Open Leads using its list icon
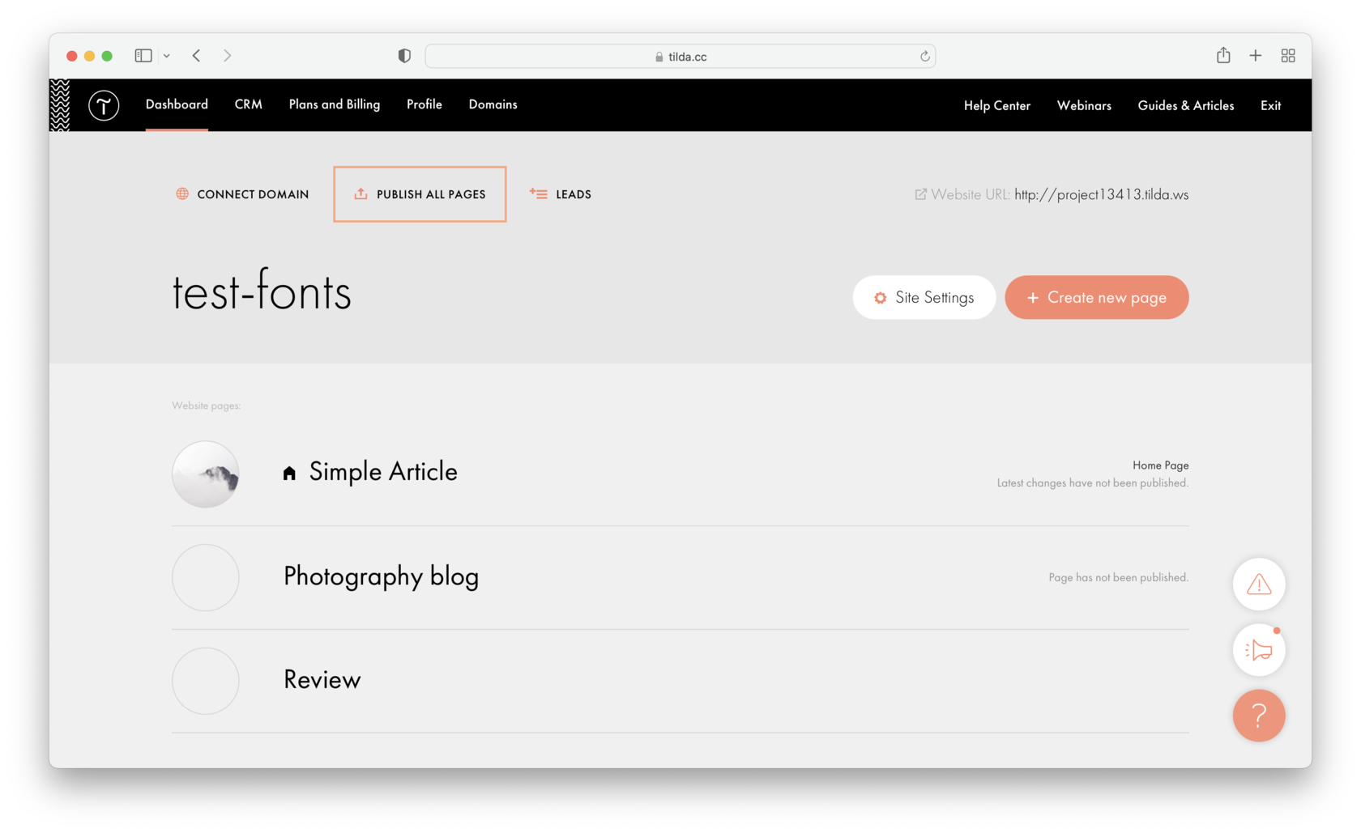 pyautogui.click(x=537, y=193)
